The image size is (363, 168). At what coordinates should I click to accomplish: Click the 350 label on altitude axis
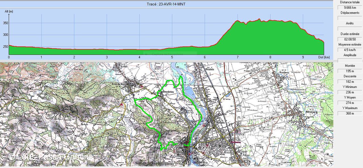coord(6,23)
